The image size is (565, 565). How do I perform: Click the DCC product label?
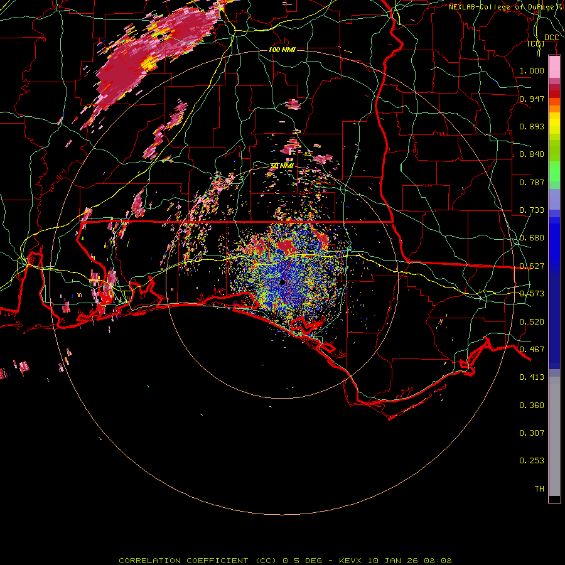click(x=551, y=38)
